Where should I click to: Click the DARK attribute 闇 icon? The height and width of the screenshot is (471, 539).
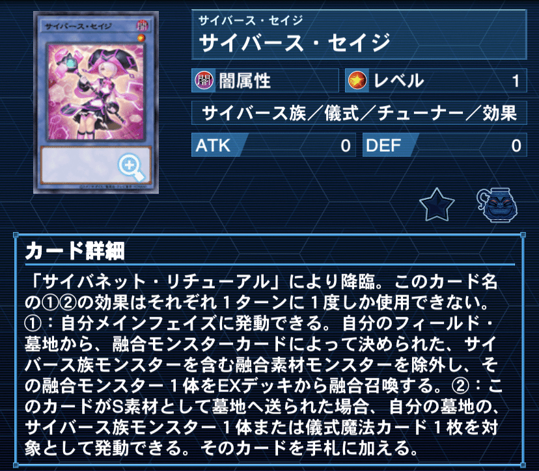(x=204, y=81)
